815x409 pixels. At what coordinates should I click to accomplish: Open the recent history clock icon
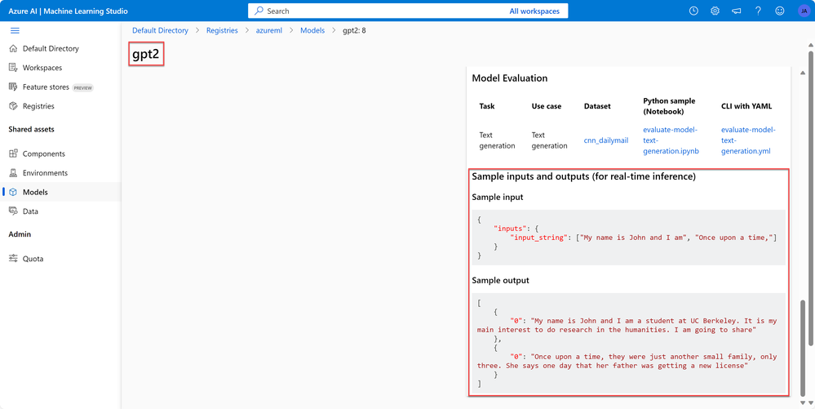click(693, 11)
